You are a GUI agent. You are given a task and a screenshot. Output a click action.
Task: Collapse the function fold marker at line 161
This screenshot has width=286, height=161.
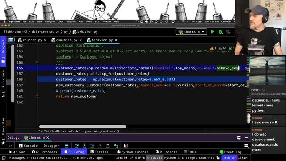click(x=37, y=97)
